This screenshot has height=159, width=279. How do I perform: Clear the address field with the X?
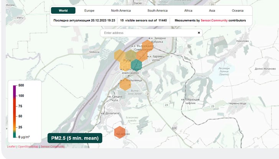[x=199, y=33]
